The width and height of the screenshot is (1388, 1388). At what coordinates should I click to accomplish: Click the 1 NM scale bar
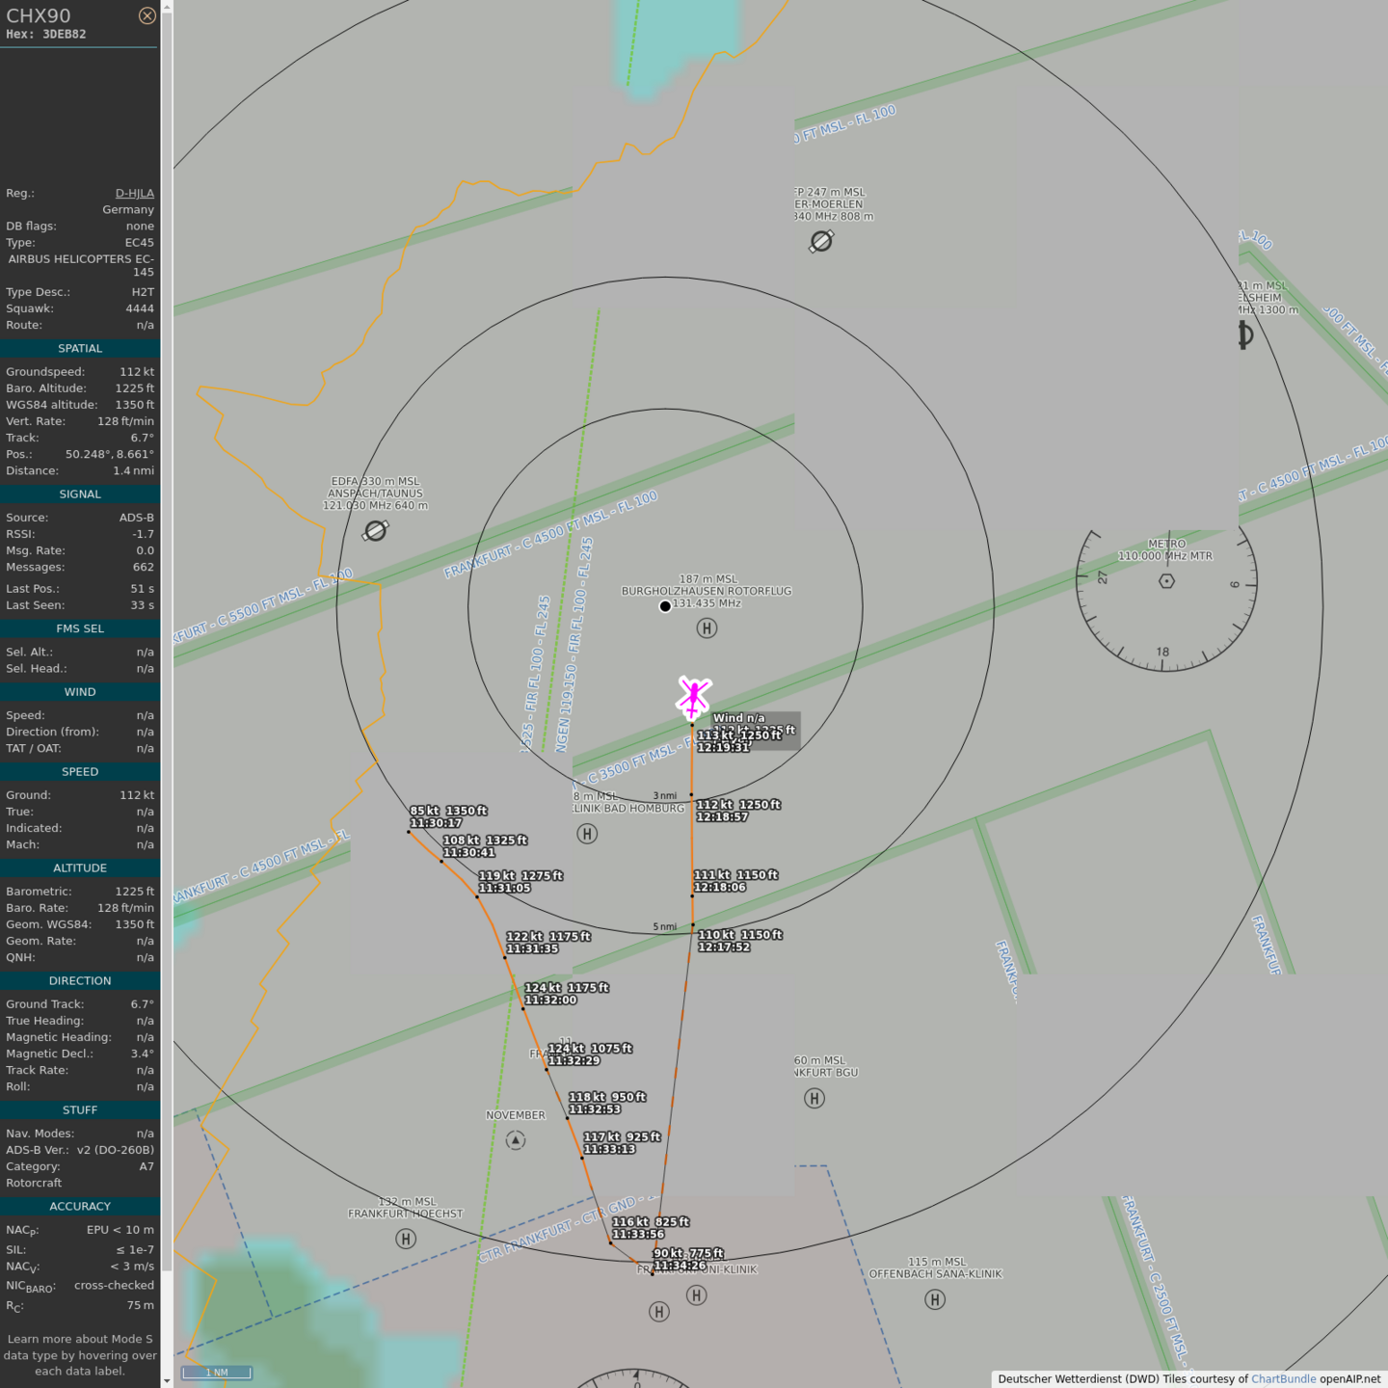(217, 1373)
